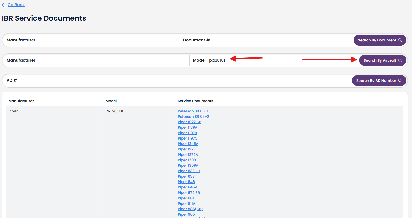Open Piper 886(SB) document link
Image resolution: width=412 pixels, height=218 pixels.
pyautogui.click(x=190, y=209)
